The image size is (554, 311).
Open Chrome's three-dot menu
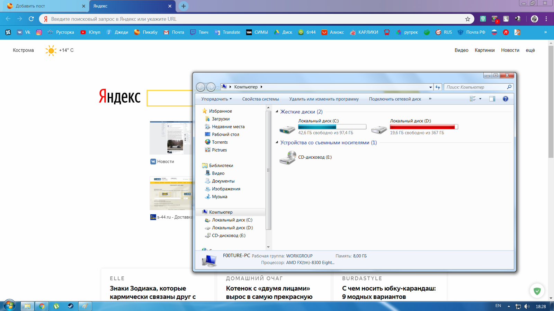[546, 19]
